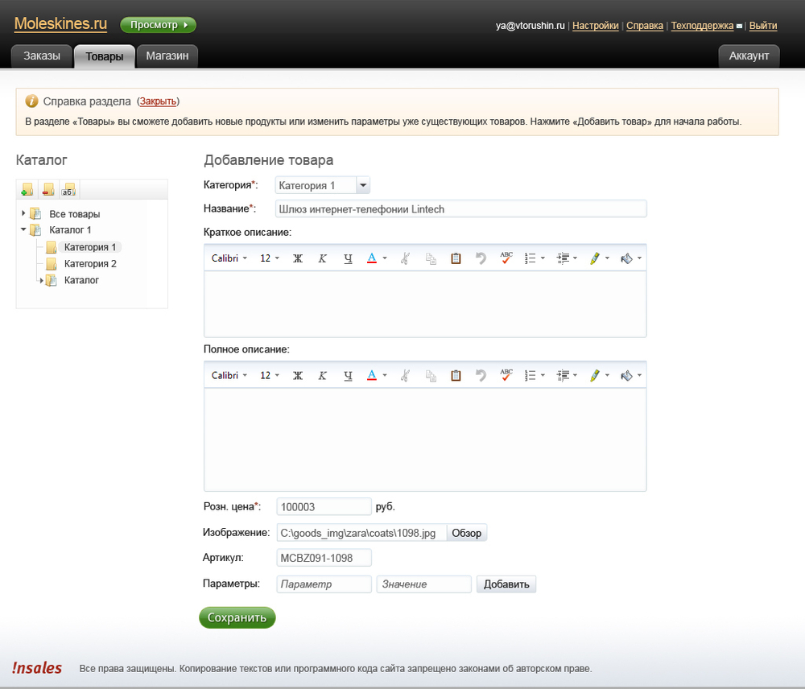
Task: Click the rename category folder icon
Action: click(x=68, y=190)
